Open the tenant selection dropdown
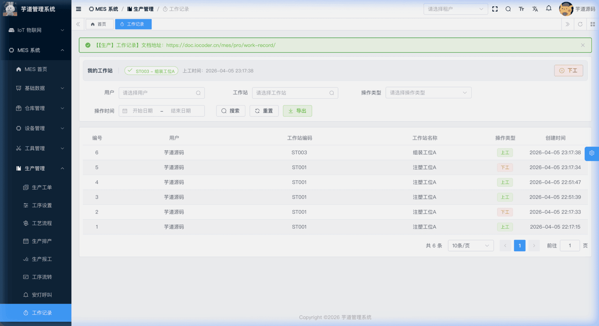The height and width of the screenshot is (326, 599). [x=455, y=9]
